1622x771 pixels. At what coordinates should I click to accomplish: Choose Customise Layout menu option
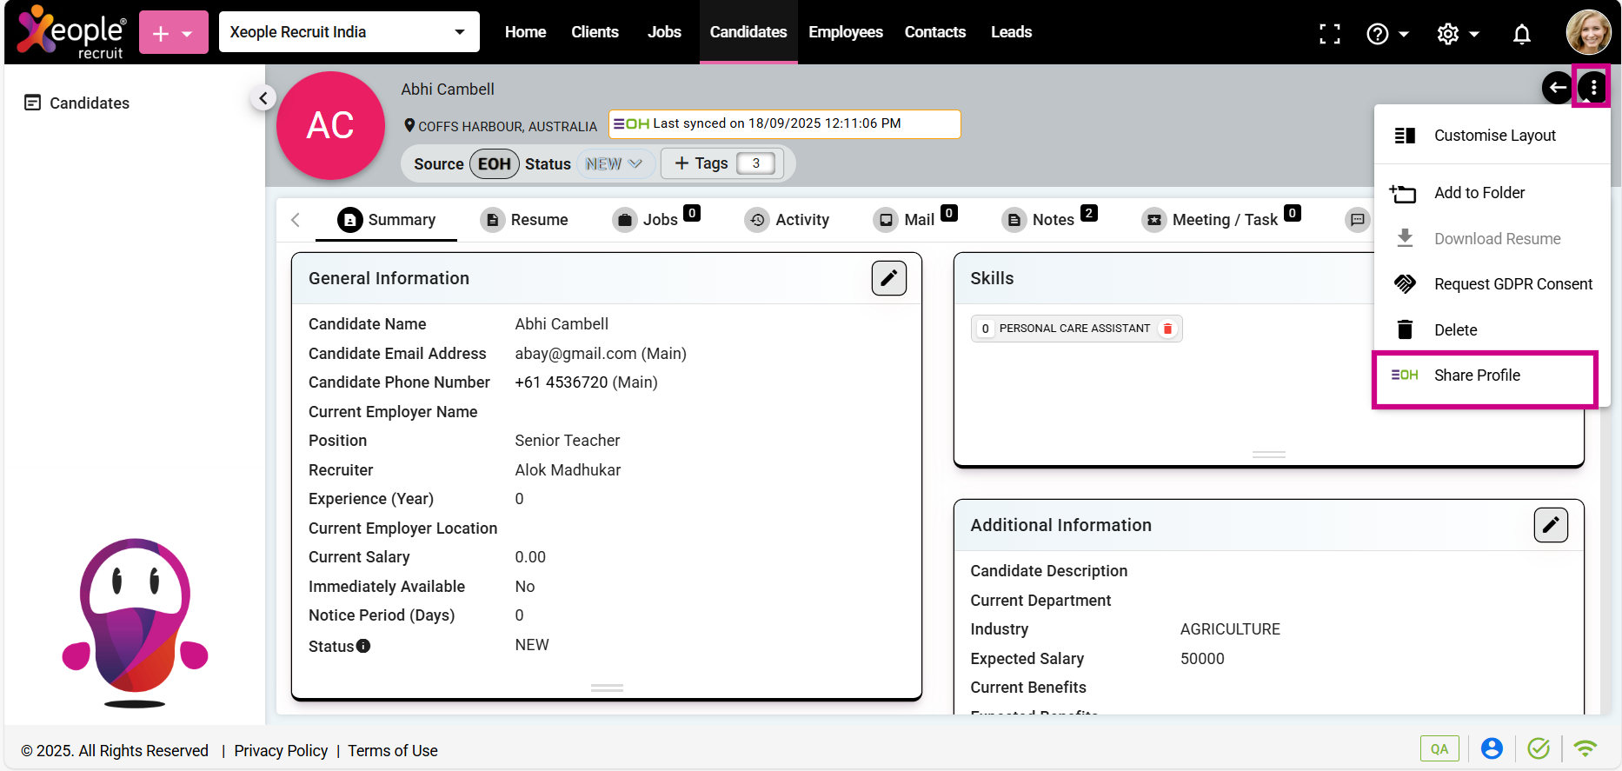pyautogui.click(x=1493, y=136)
